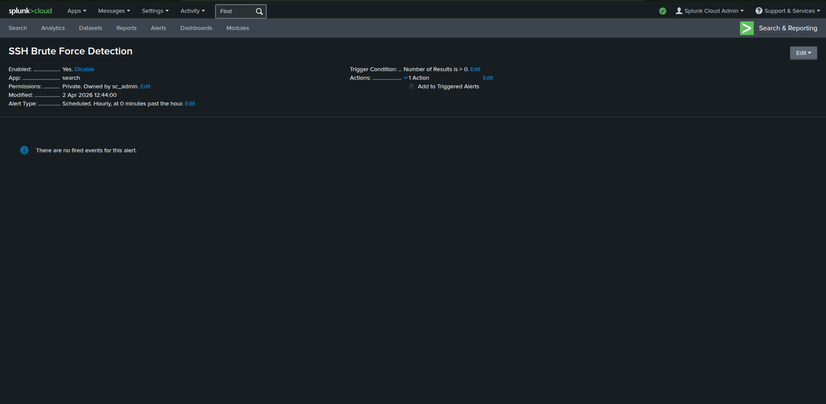Expand the Settings menu

coord(155,11)
